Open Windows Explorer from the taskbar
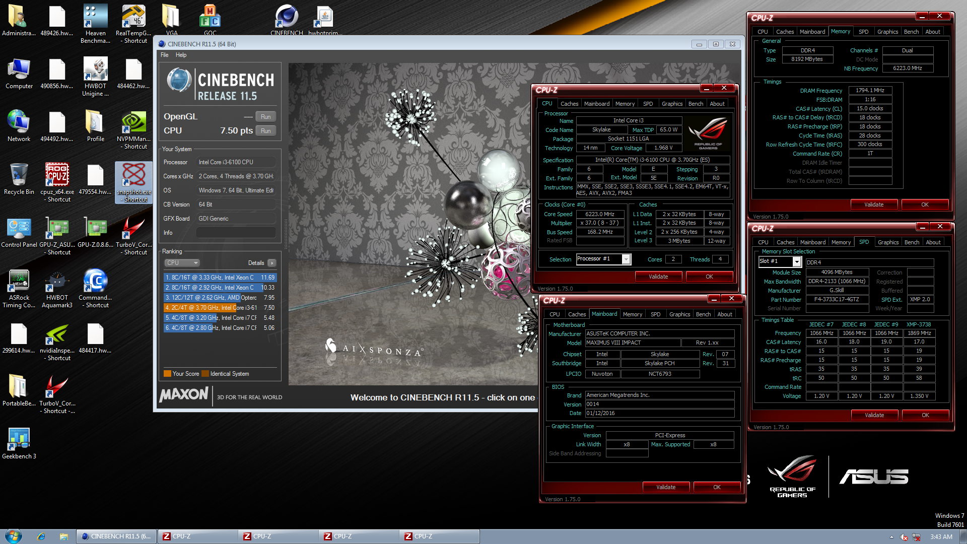This screenshot has width=967, height=544. click(63, 536)
